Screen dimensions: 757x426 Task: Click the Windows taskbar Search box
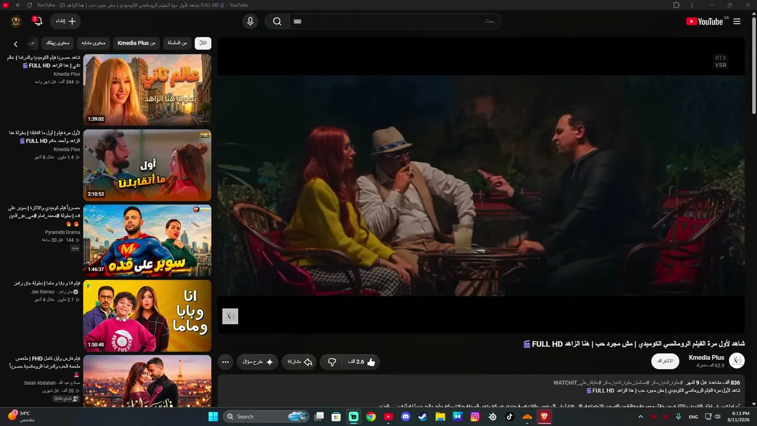pos(267,417)
